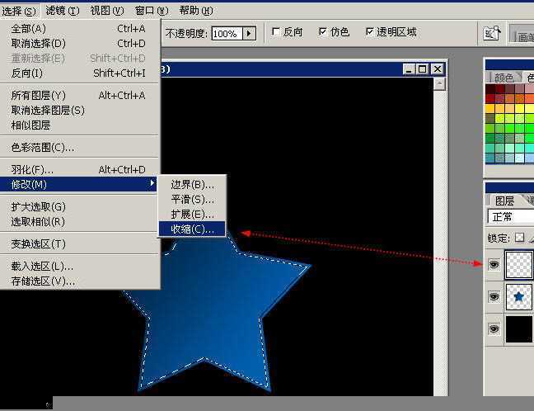Select 取消选择(D) menu item
534x411 pixels.
[x=78, y=43]
